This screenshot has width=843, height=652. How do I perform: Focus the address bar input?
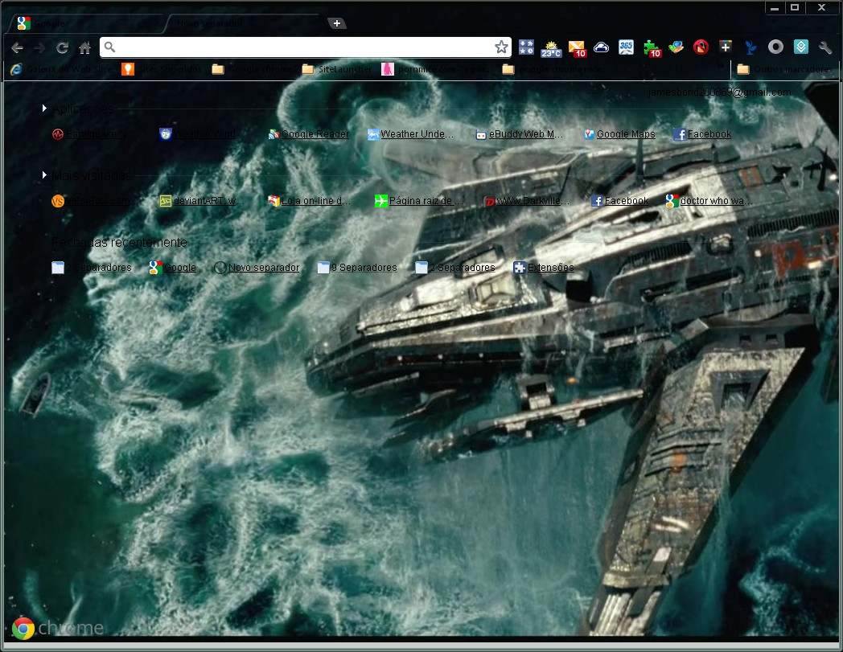click(x=305, y=47)
